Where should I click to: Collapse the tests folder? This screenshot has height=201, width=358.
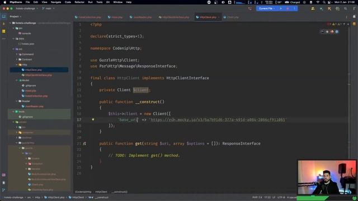tap(13, 112)
